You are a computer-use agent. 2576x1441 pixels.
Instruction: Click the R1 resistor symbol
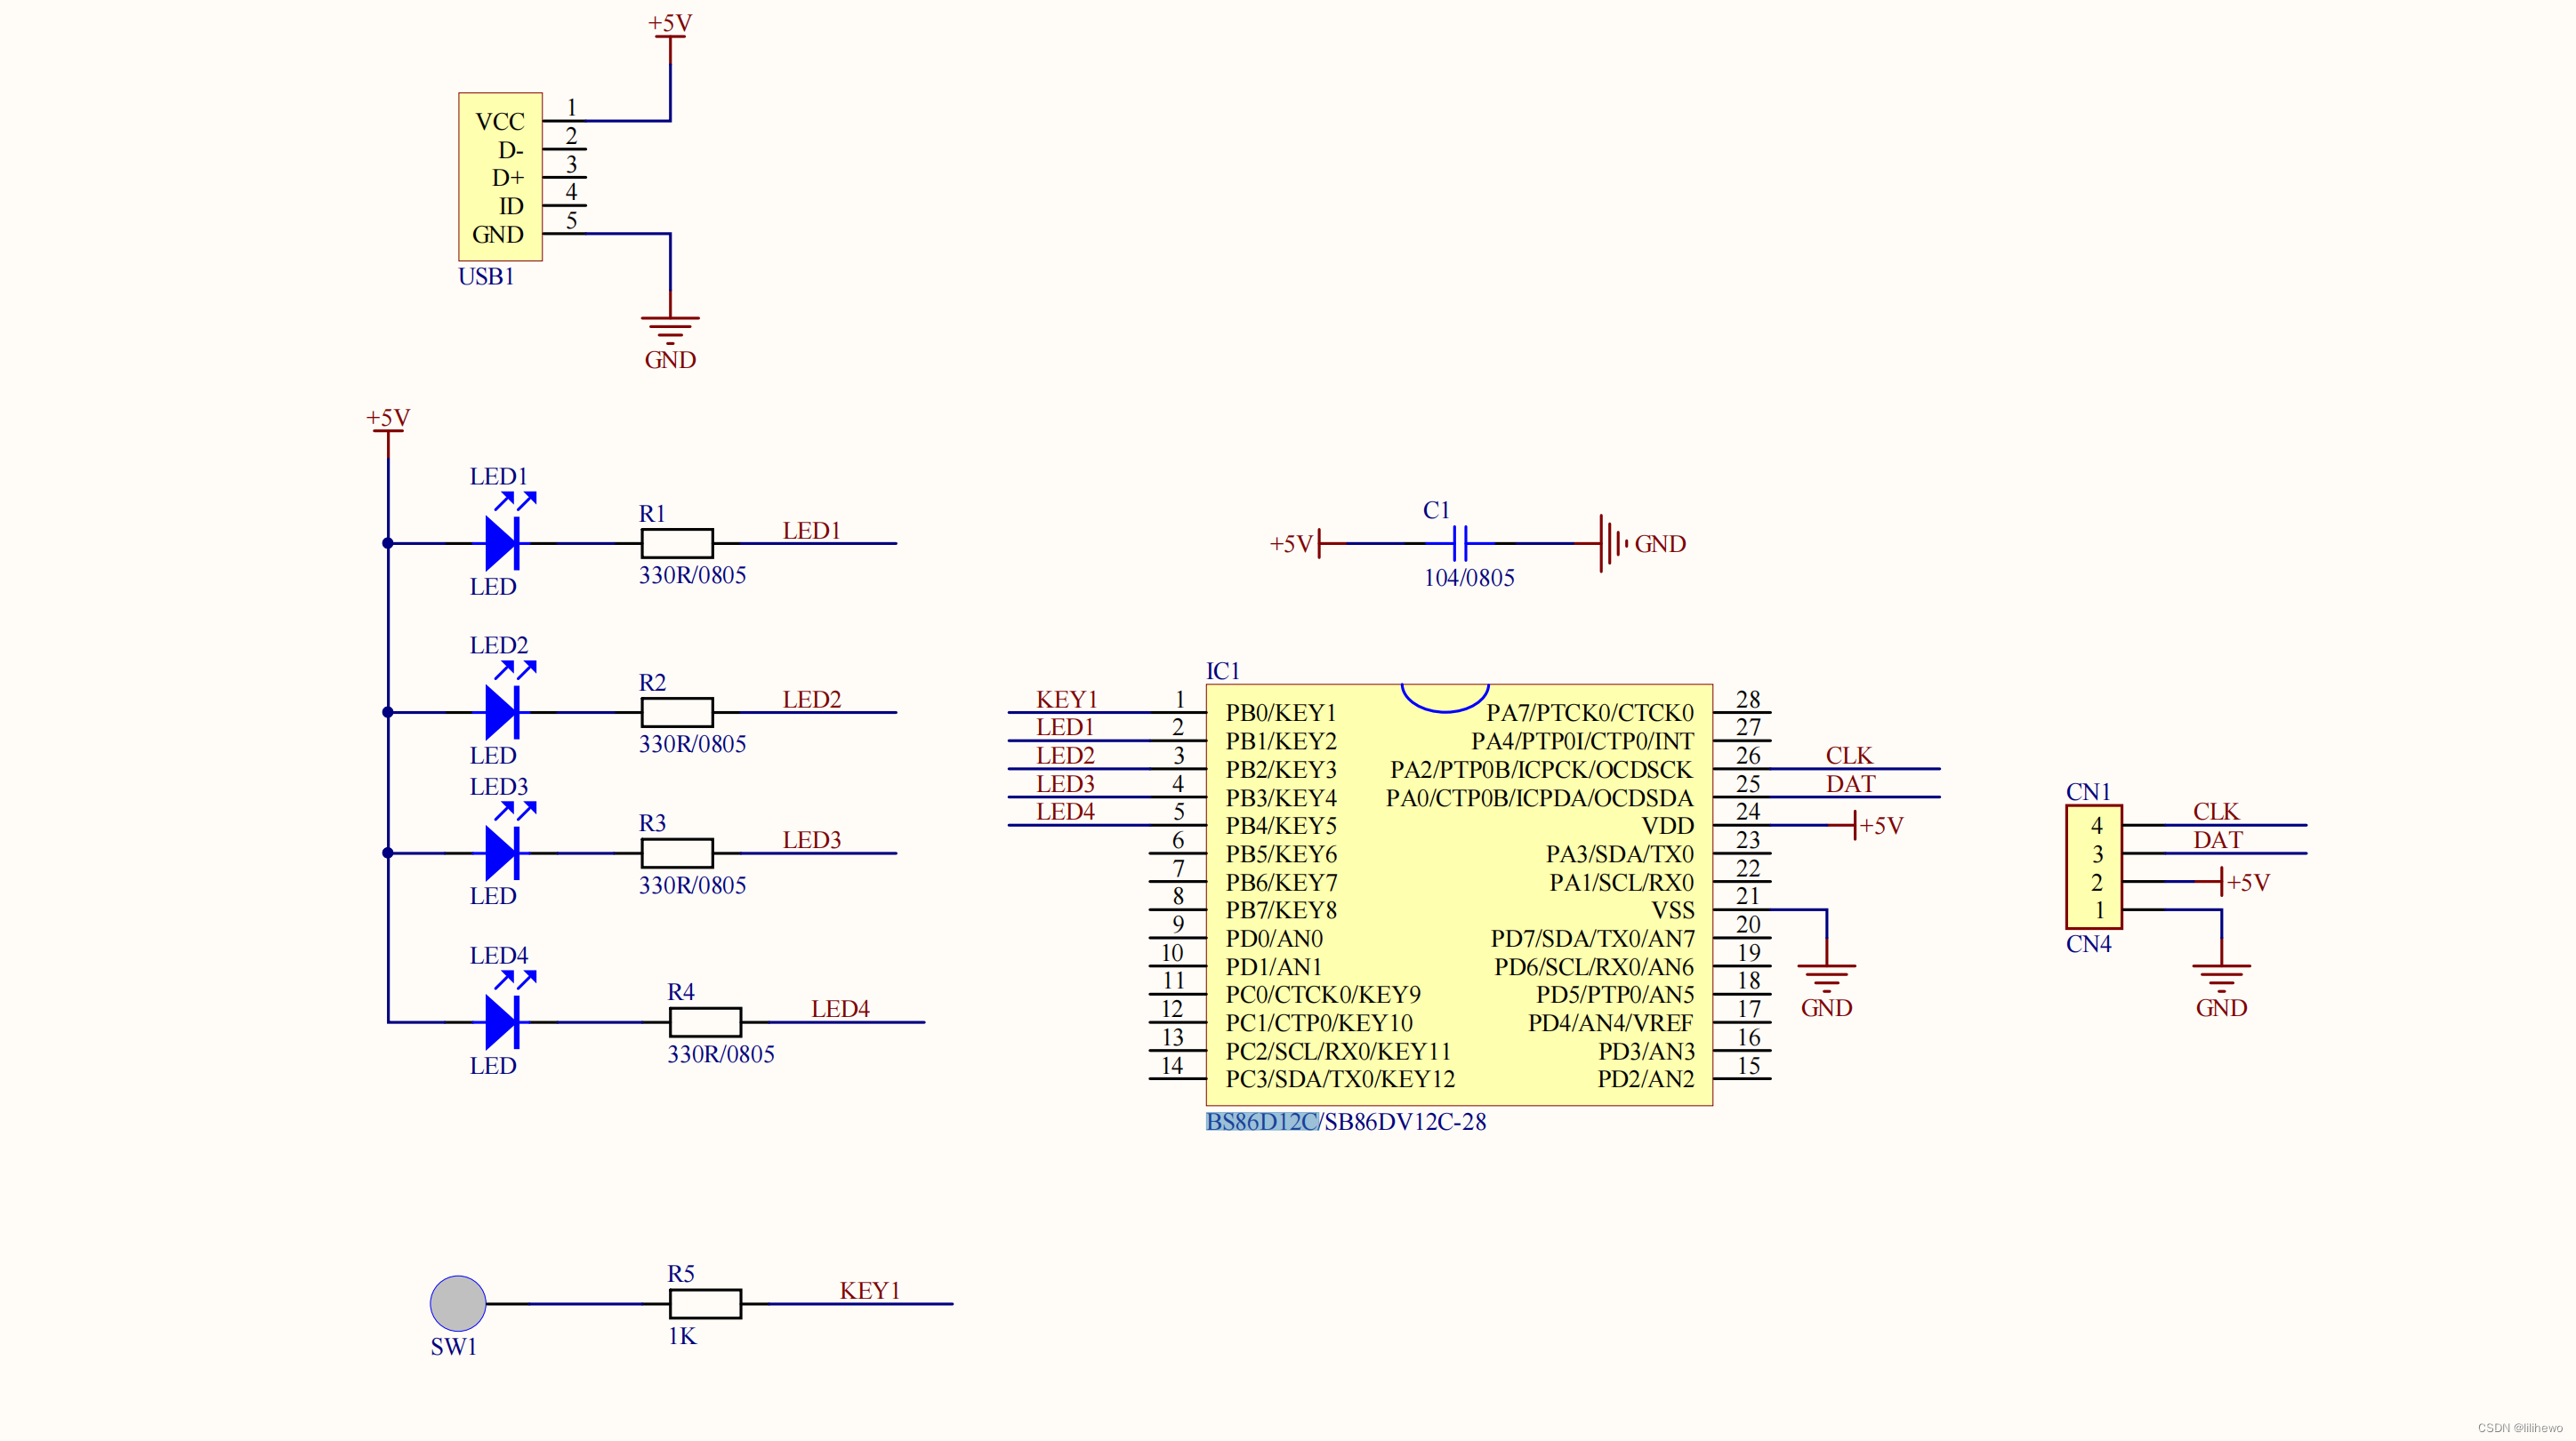[677, 542]
